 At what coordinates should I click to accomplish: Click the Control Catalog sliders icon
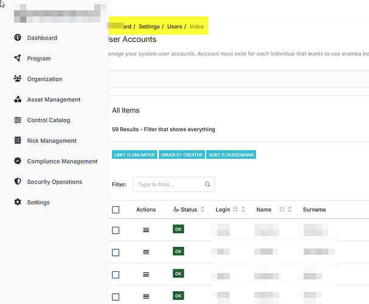tap(17, 120)
